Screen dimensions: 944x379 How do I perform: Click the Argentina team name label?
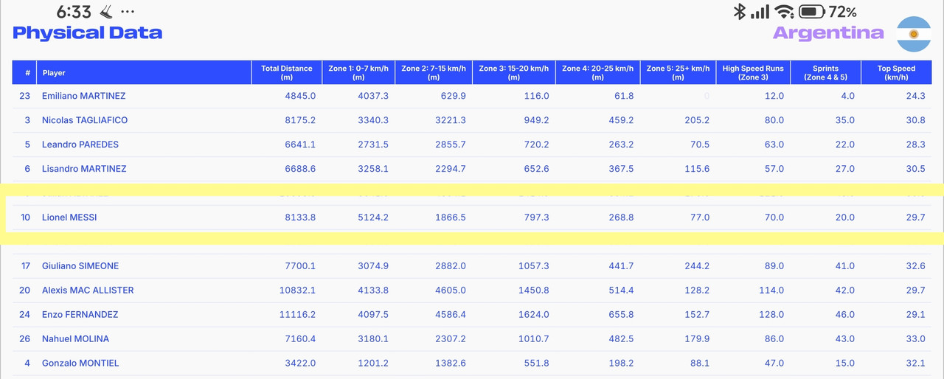click(828, 33)
